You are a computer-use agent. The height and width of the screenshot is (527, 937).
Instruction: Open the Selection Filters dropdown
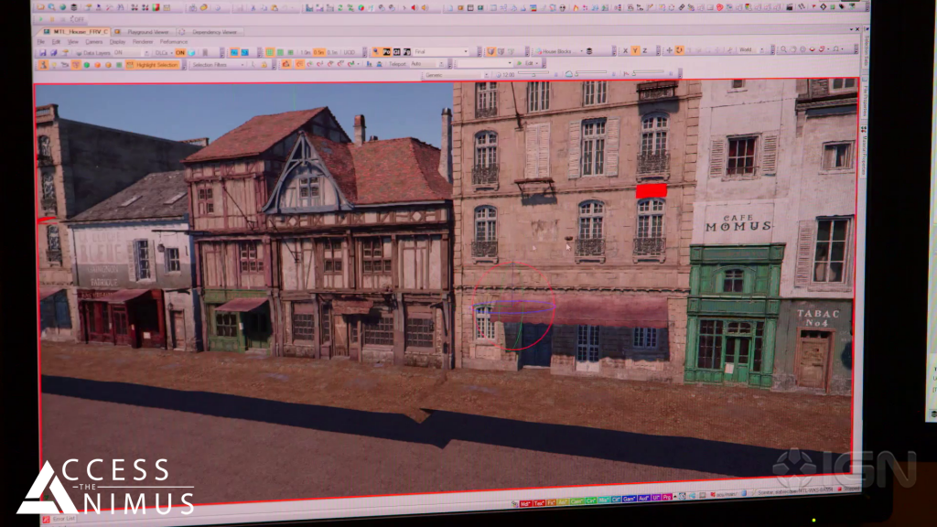click(x=221, y=65)
